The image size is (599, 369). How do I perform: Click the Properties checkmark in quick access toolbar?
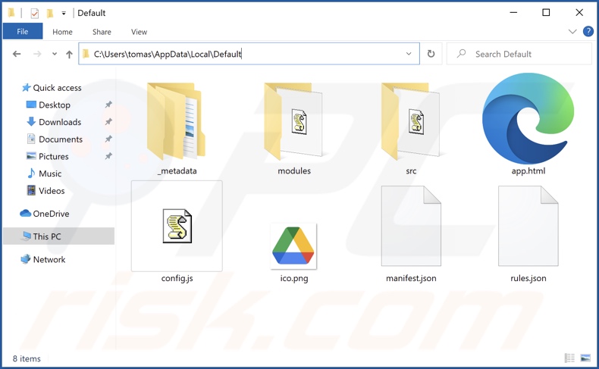coord(35,13)
